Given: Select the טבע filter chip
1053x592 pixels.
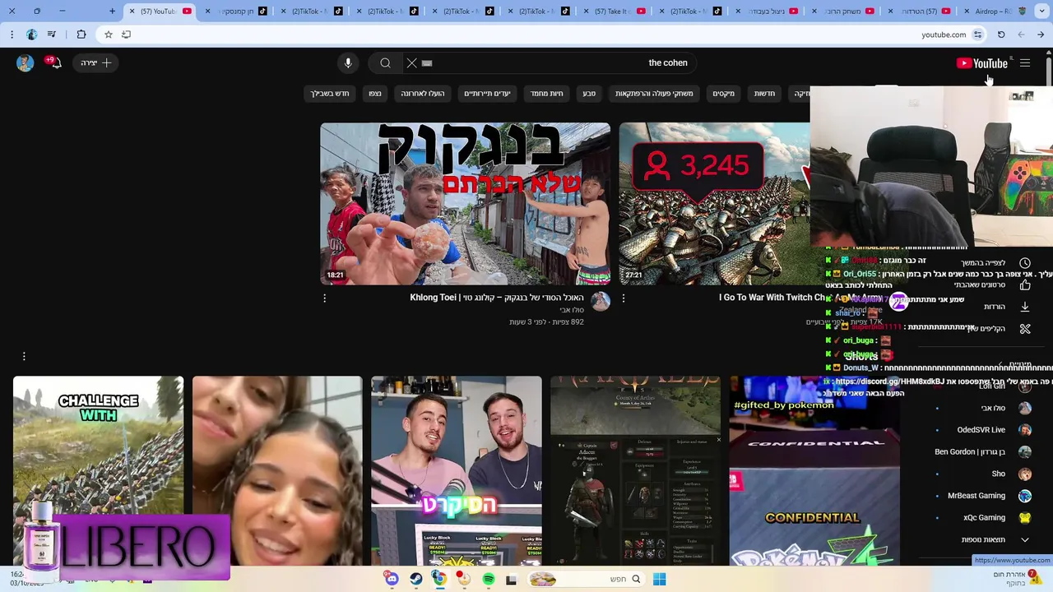Looking at the screenshot, I should pos(589,94).
